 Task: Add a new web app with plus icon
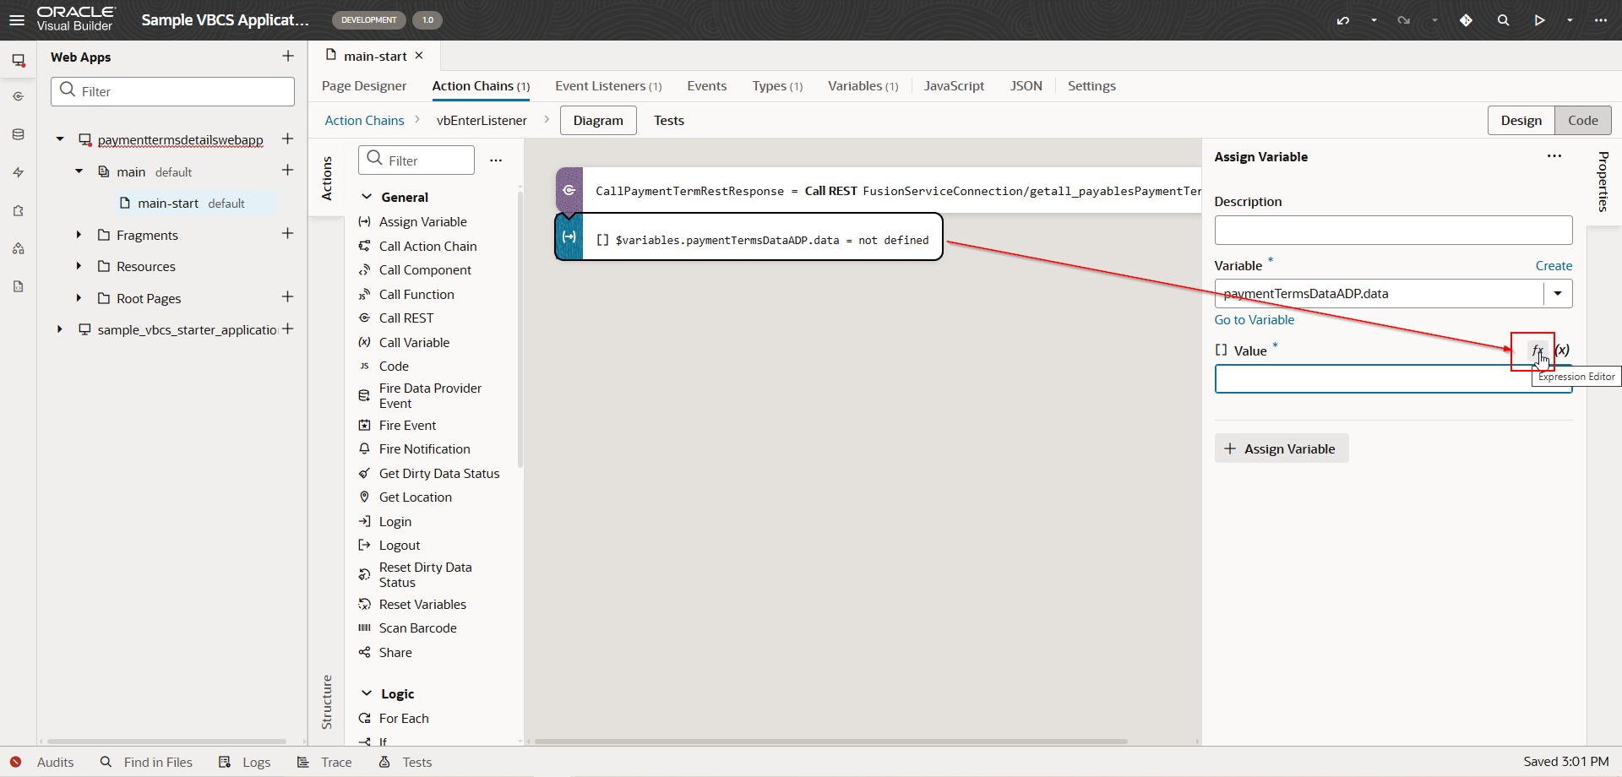pos(288,56)
